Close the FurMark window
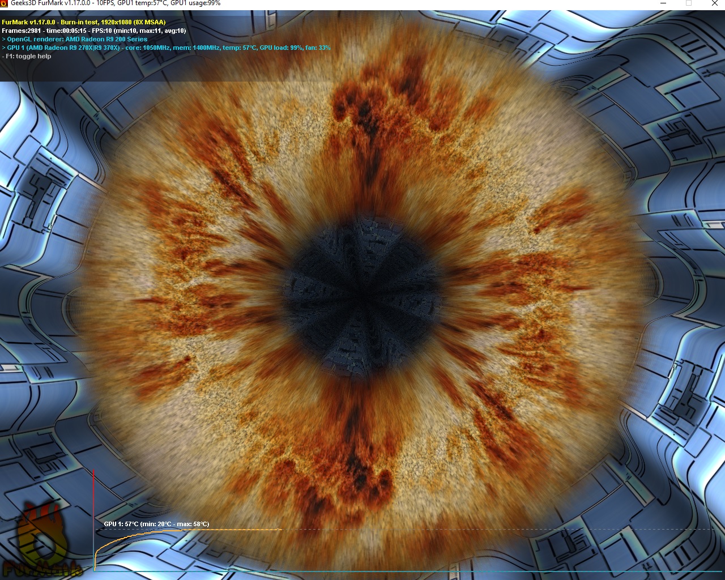Viewport: 725px width, 580px height. 715,3
